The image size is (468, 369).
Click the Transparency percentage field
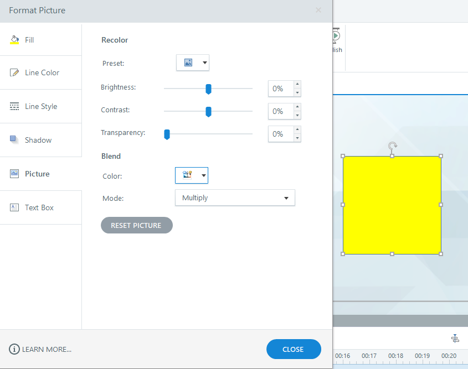281,134
